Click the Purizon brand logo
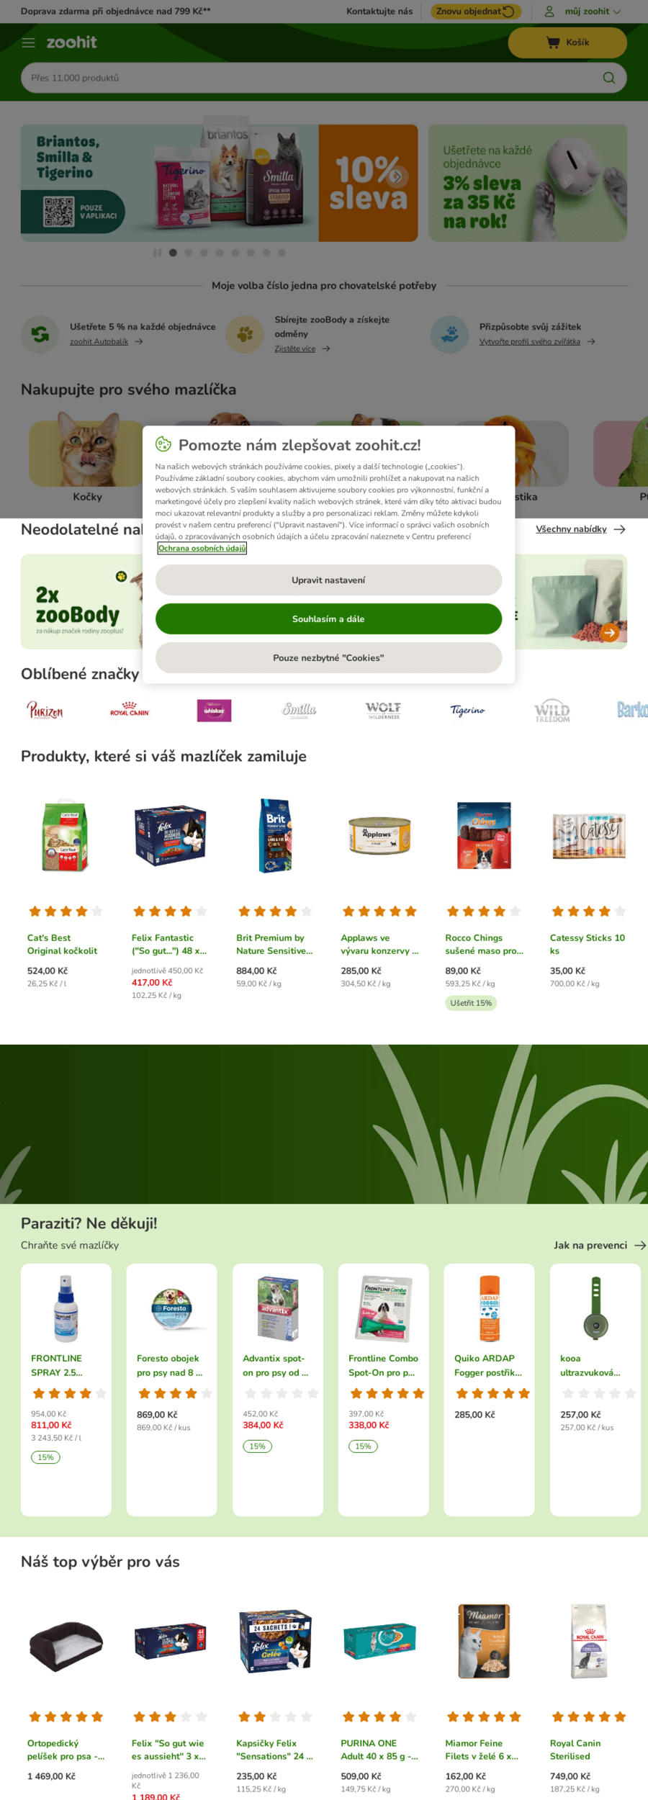 click(x=45, y=710)
